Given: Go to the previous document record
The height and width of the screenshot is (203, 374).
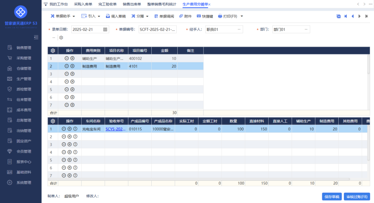Looking at the screenshot, I should pos(353,16).
